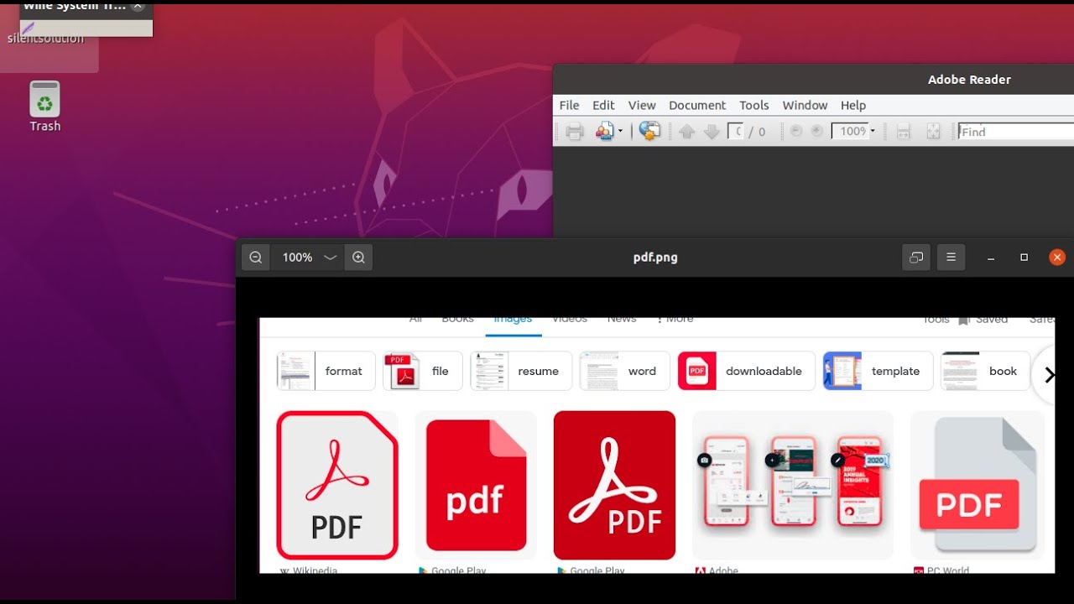
Task: Open Adobe Reader's zoom percentage dropdown arrow
Action: (x=873, y=131)
